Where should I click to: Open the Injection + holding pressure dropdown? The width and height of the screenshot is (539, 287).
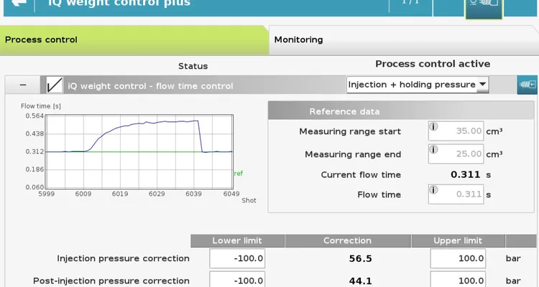[x=418, y=85]
